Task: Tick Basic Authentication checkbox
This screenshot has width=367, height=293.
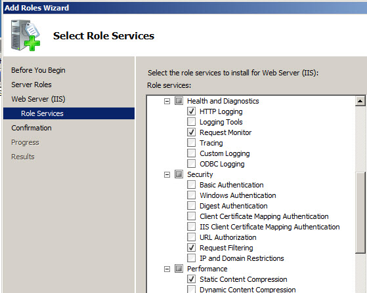Action: 192,185
